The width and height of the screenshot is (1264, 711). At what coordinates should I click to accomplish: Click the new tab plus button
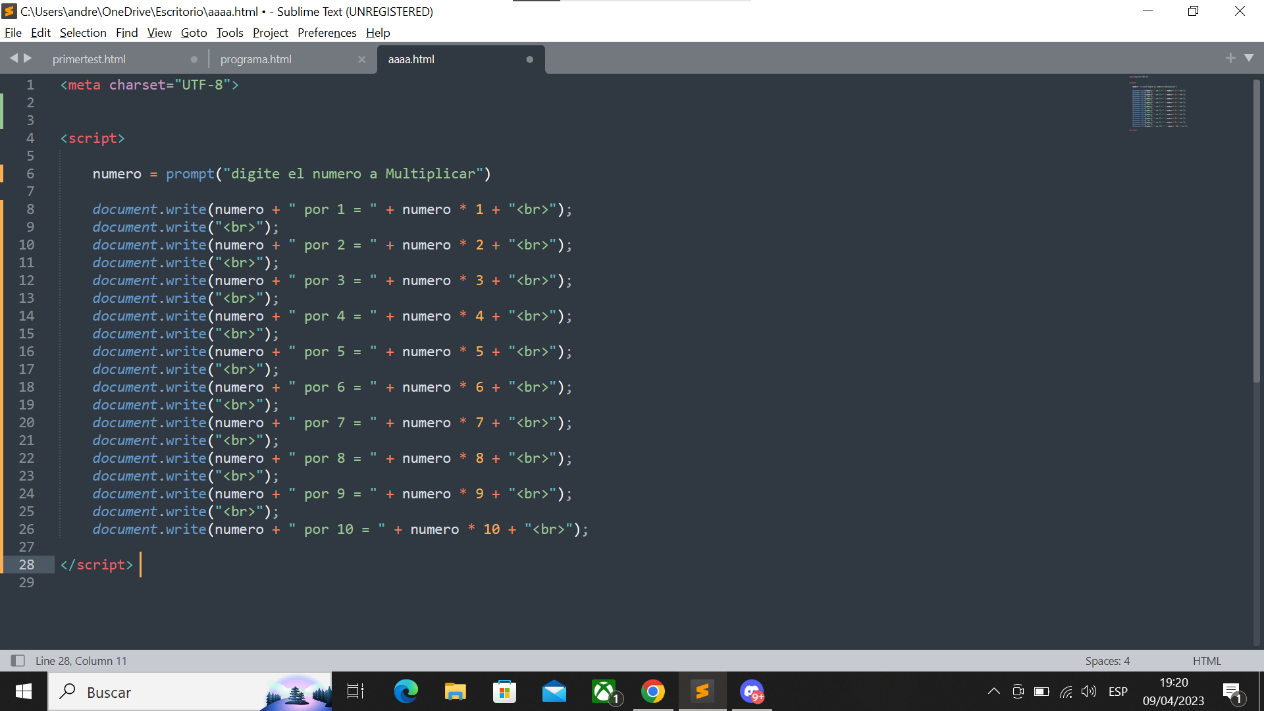pos(1230,58)
